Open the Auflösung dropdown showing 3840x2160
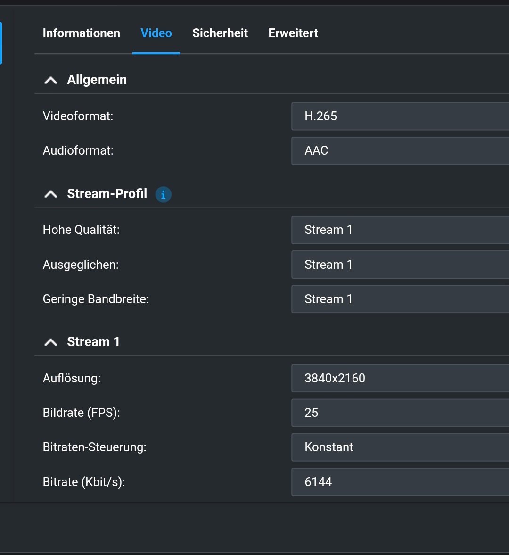509x555 pixels. (x=400, y=378)
